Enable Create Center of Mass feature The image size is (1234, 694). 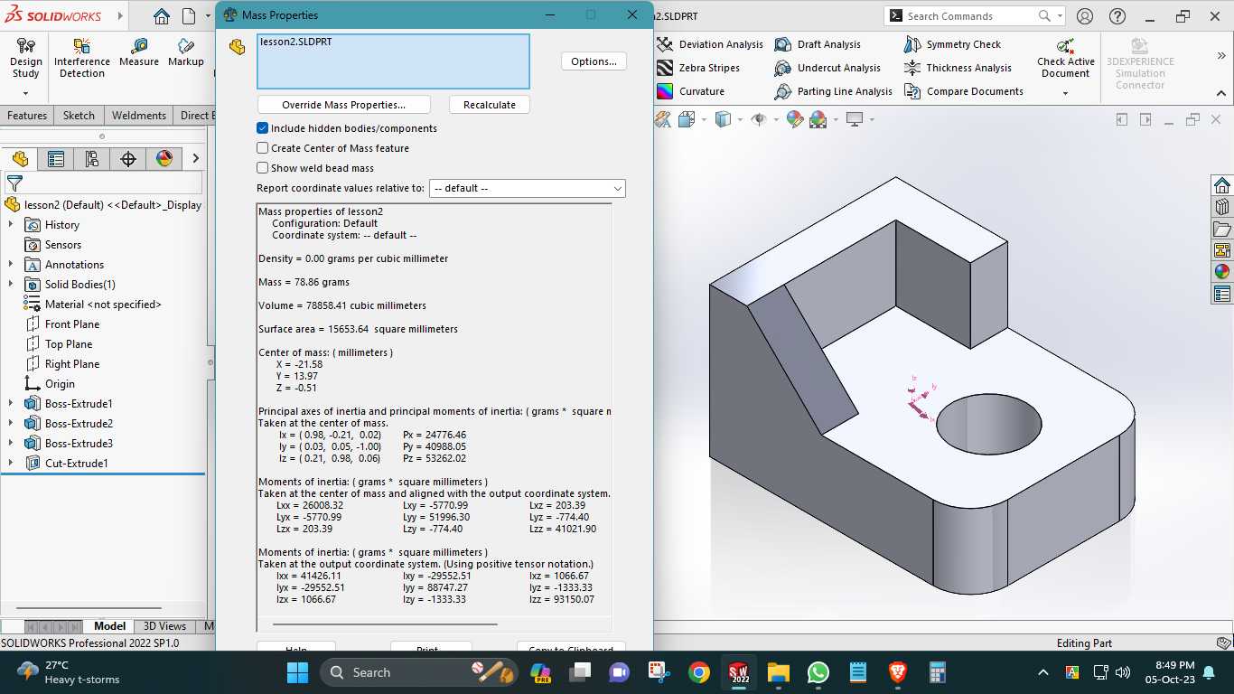tap(263, 148)
